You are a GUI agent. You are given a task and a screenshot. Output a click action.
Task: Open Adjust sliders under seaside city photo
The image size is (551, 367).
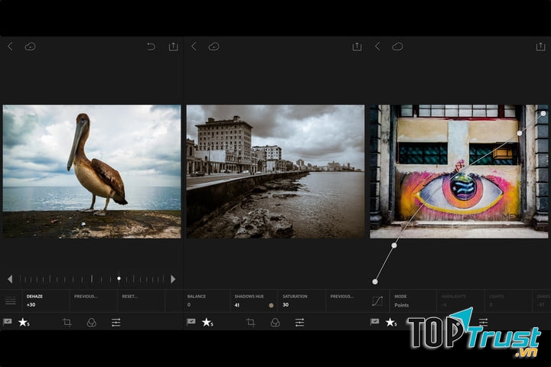coord(300,322)
